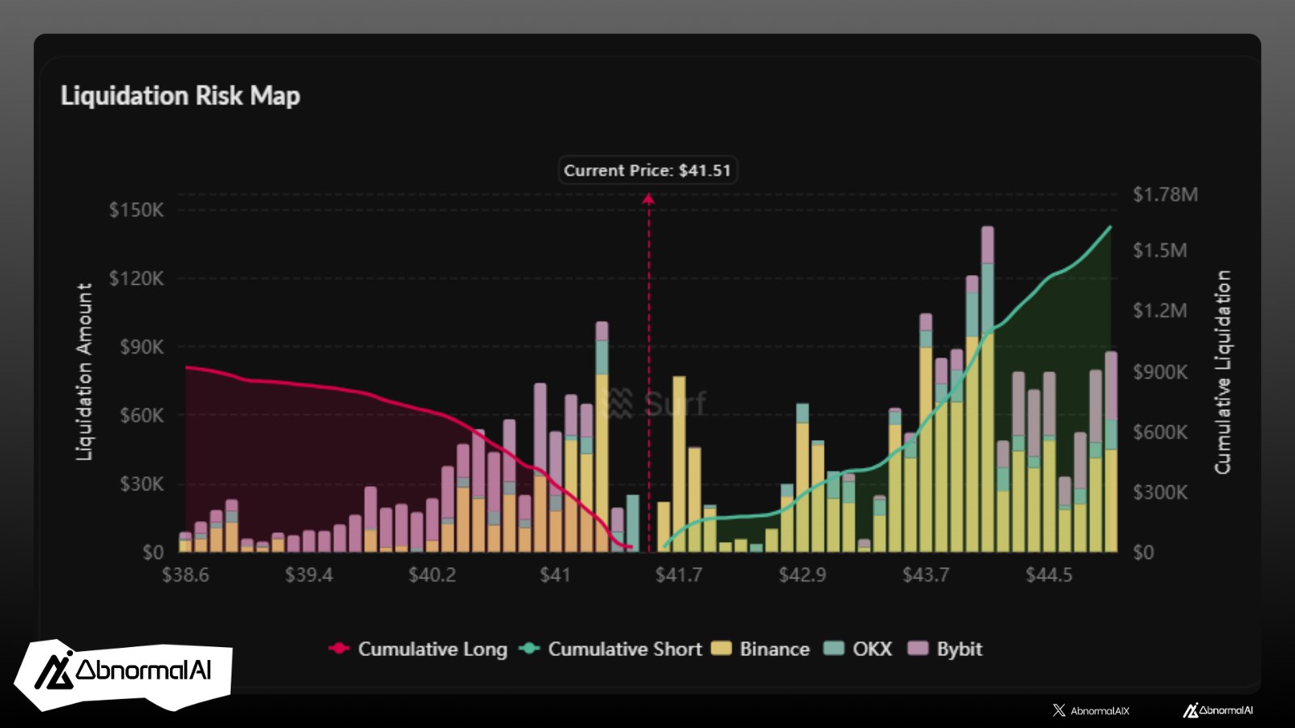Toggle the Binance series in the legend
Image resolution: width=1295 pixels, height=728 pixels.
(x=774, y=649)
